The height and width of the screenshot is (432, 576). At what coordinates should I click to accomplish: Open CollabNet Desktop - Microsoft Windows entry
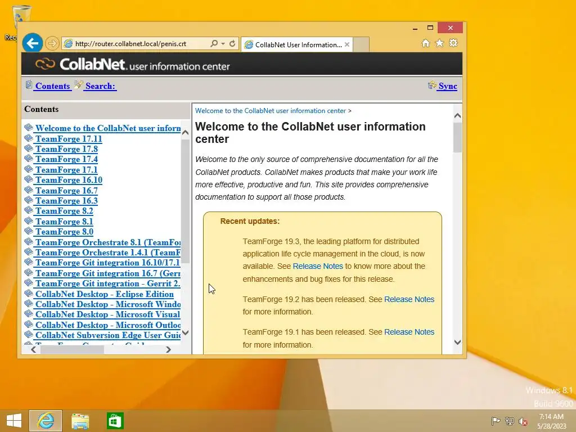[x=107, y=304]
